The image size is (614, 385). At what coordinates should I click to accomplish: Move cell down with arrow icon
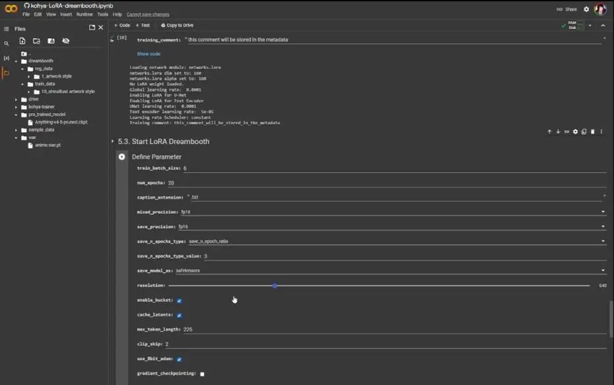pyautogui.click(x=558, y=132)
